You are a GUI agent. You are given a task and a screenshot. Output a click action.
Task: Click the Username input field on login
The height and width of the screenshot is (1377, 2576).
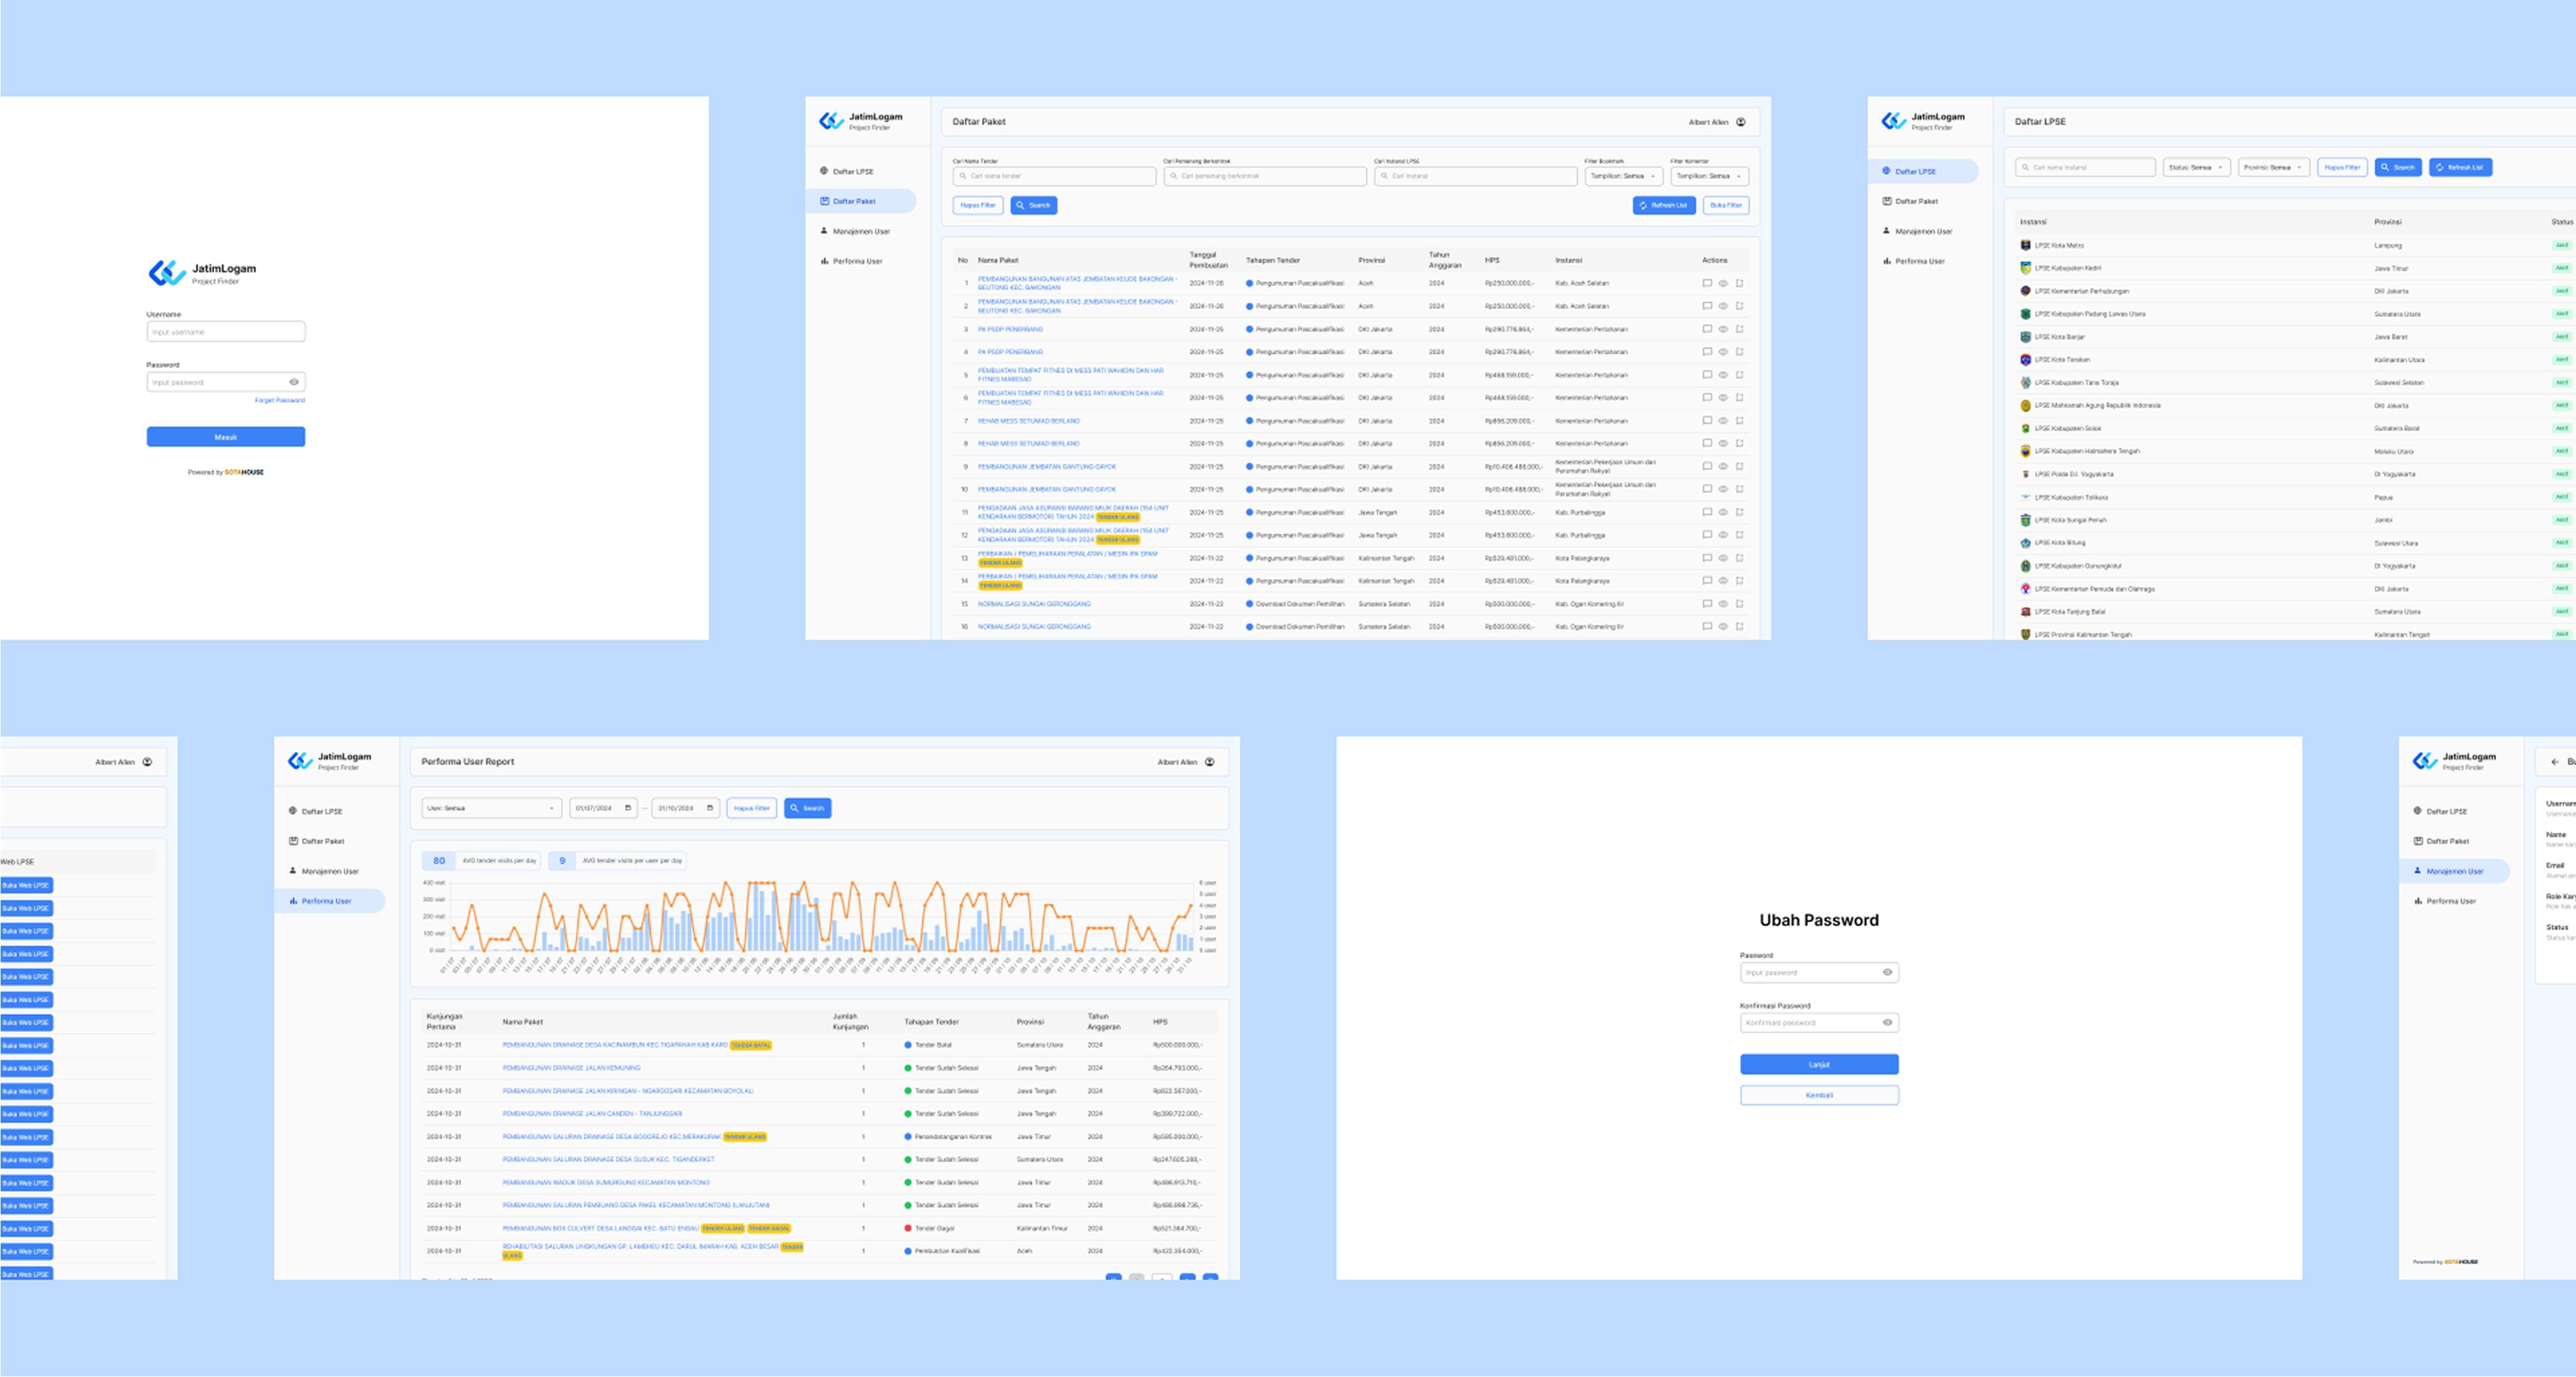tap(226, 331)
